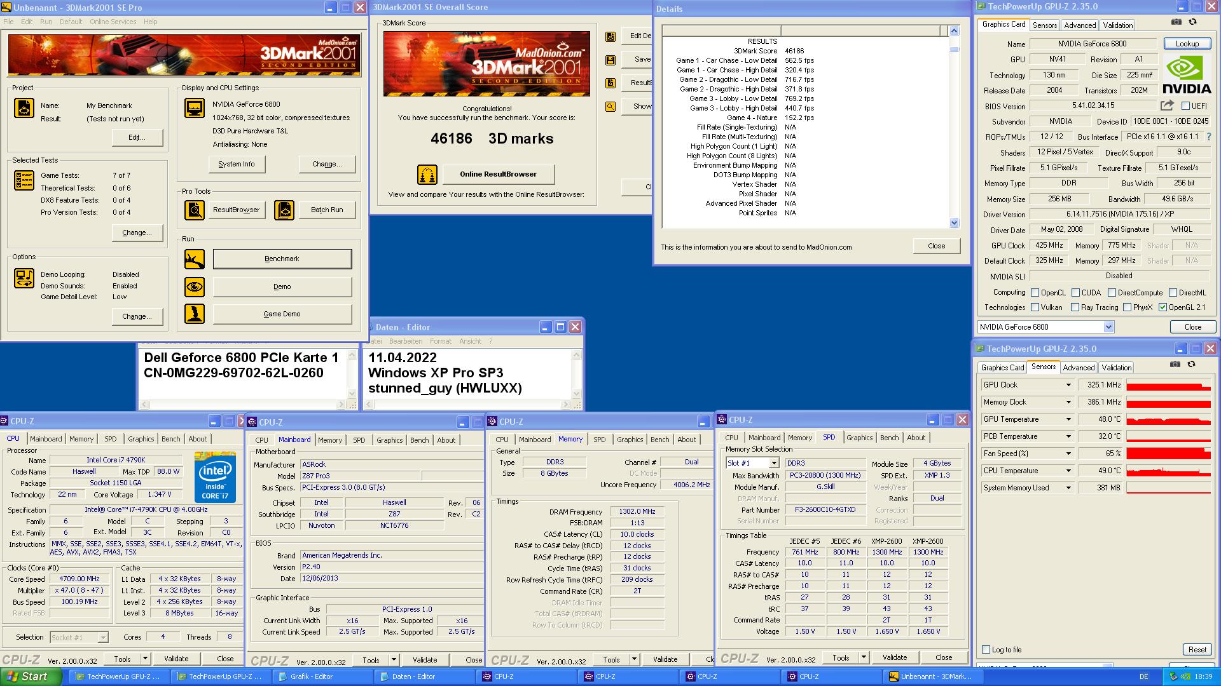
Task: Open the GPU Clock sensor dropdown
Action: (x=1068, y=385)
